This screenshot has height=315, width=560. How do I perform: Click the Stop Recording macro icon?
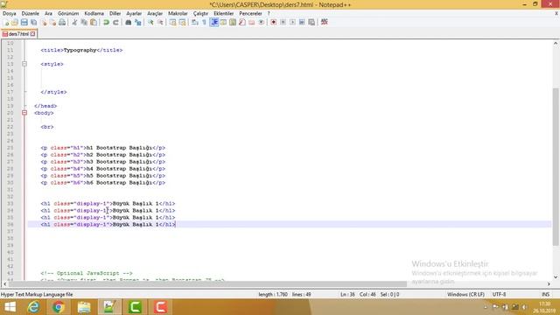pyautogui.click(x=283, y=23)
